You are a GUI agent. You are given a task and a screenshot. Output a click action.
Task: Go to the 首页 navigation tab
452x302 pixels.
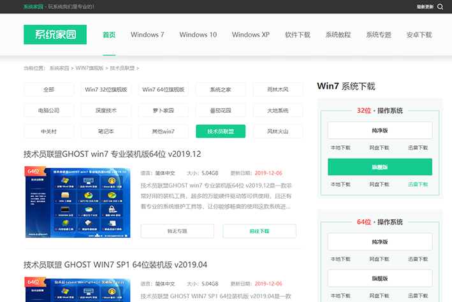point(109,34)
